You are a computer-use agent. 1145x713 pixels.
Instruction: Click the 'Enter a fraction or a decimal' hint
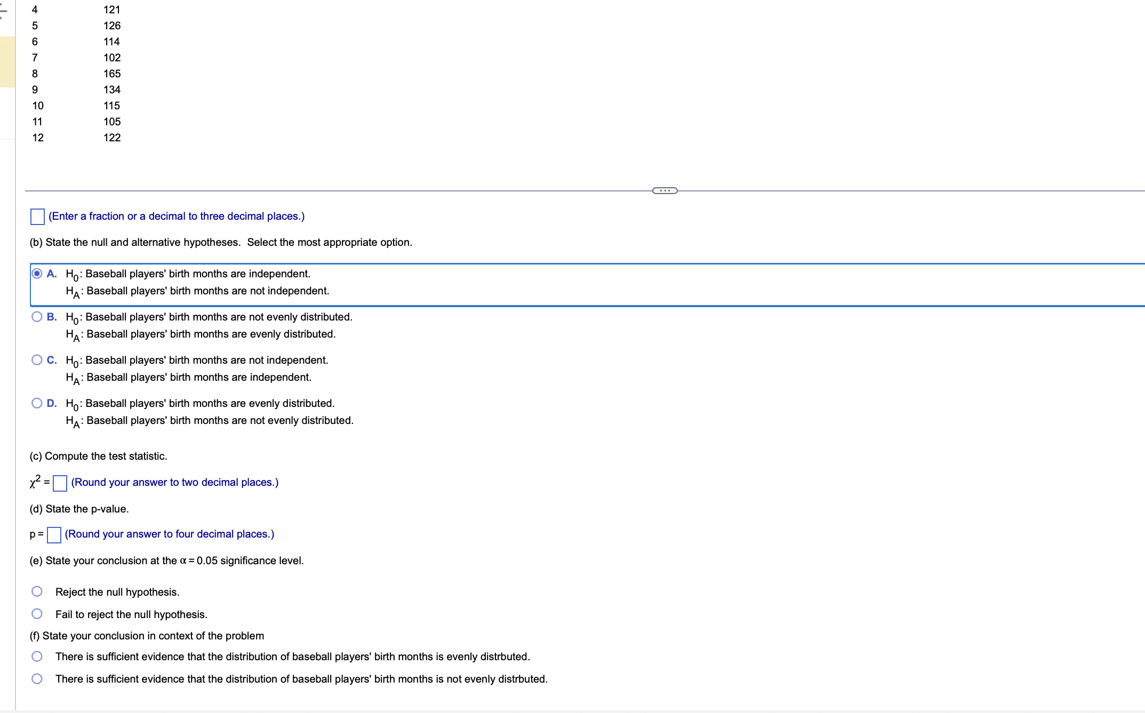tap(177, 217)
